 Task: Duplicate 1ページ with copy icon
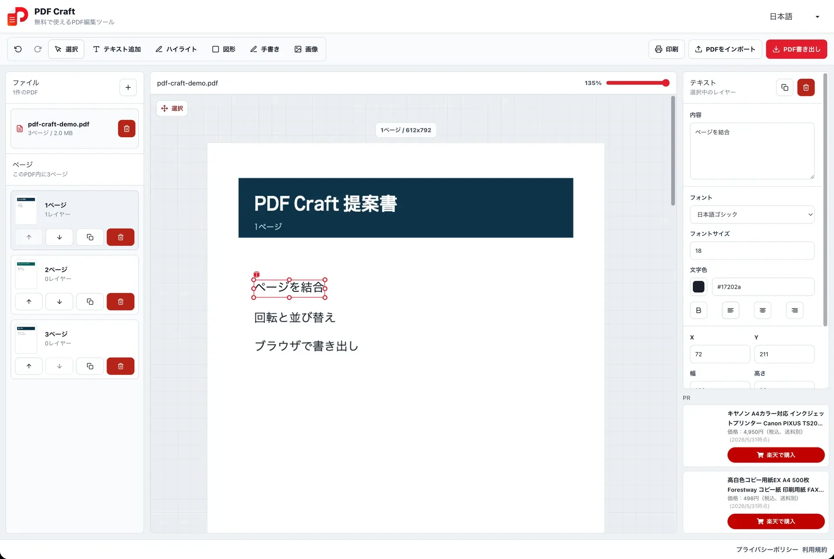(90, 237)
